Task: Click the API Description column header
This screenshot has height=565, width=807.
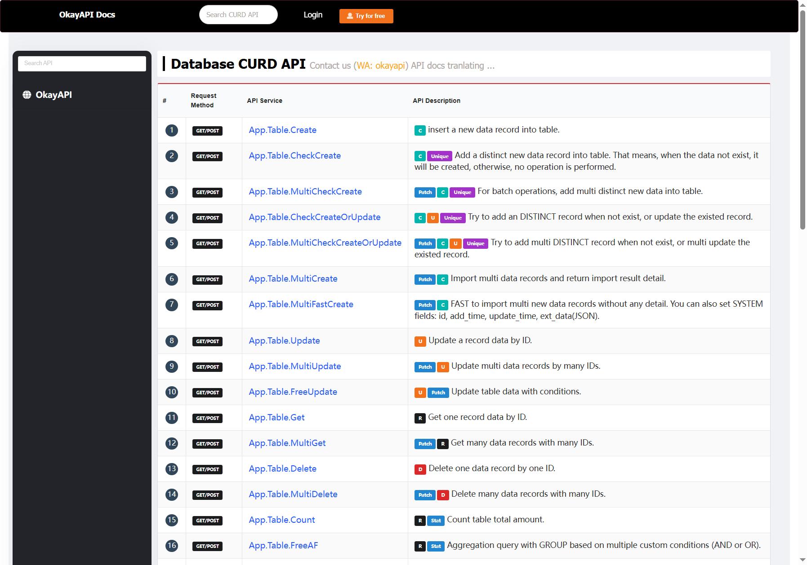Action: point(437,101)
